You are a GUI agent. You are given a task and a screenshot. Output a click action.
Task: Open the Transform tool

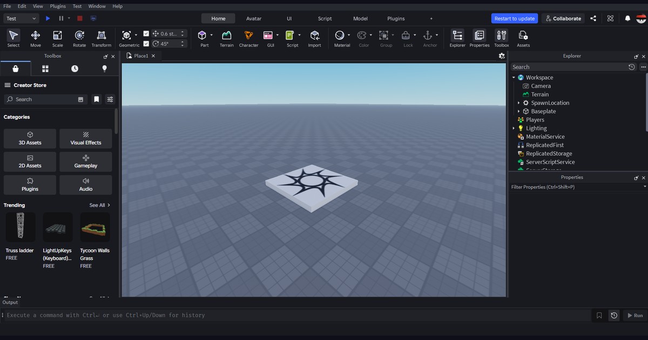click(x=102, y=38)
